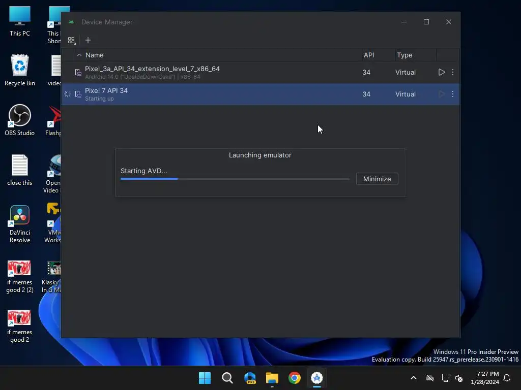The height and width of the screenshot is (390, 521).
Task: Launch Microsoft Edge Preview from taskbar
Action: click(x=250, y=378)
